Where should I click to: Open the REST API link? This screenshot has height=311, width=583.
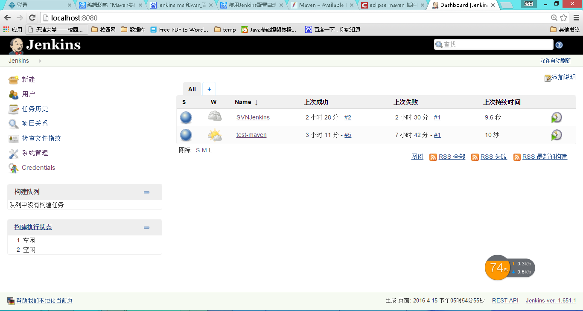[x=505, y=300]
